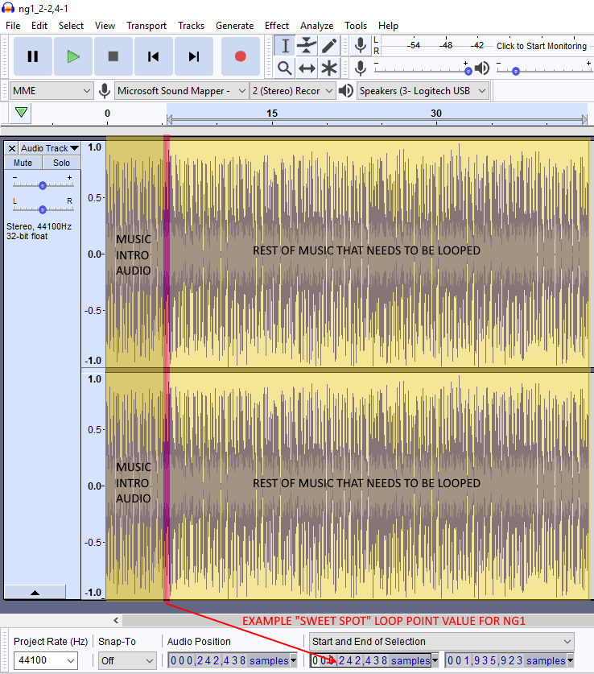Click the speaker icon beside playback device

tap(346, 91)
